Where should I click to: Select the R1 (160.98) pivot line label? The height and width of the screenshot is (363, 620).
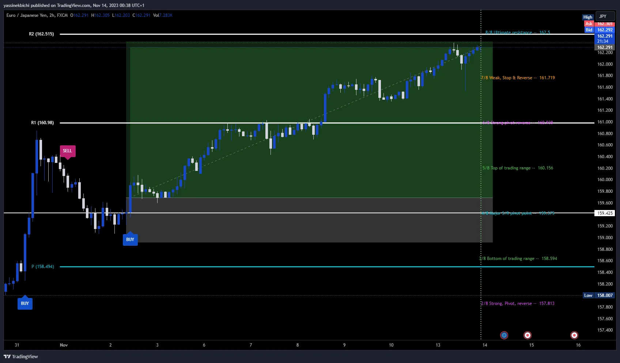(x=42, y=123)
